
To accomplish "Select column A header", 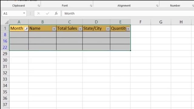I will coord(19,22).
